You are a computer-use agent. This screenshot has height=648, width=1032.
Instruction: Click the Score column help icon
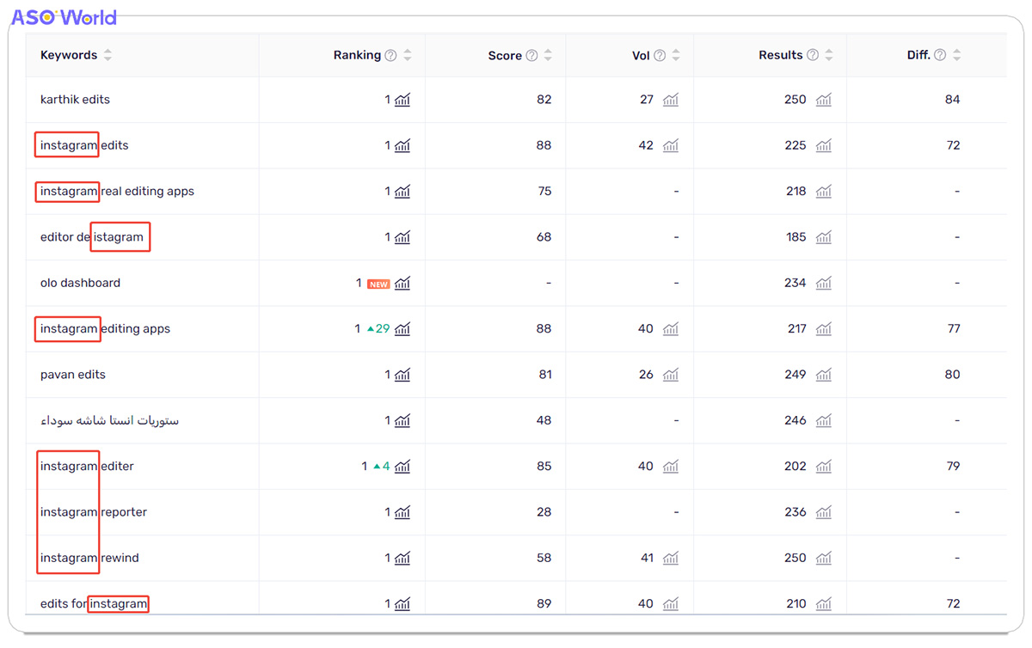[531, 55]
